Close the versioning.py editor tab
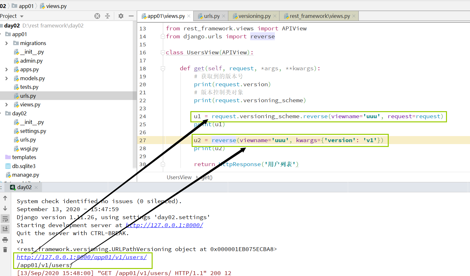 pyautogui.click(x=275, y=16)
